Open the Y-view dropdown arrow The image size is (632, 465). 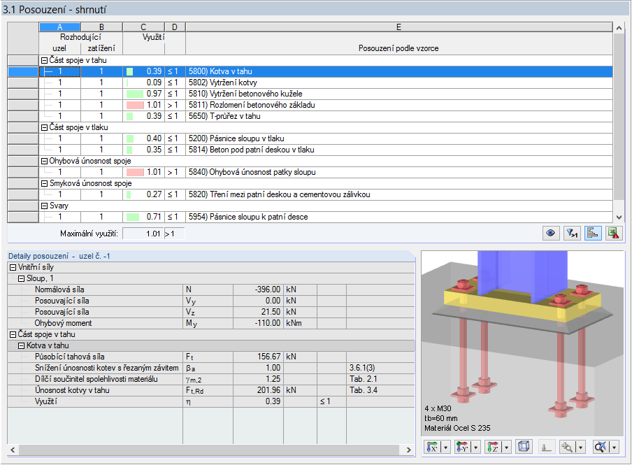[476, 448]
